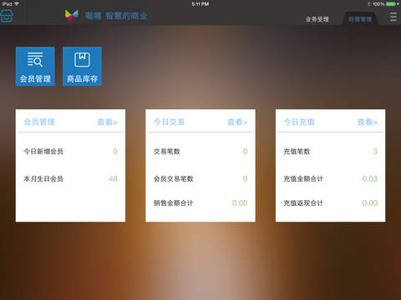401x300 pixels.
Task: Select the 会员交易笔数 row label
Action: (174, 178)
